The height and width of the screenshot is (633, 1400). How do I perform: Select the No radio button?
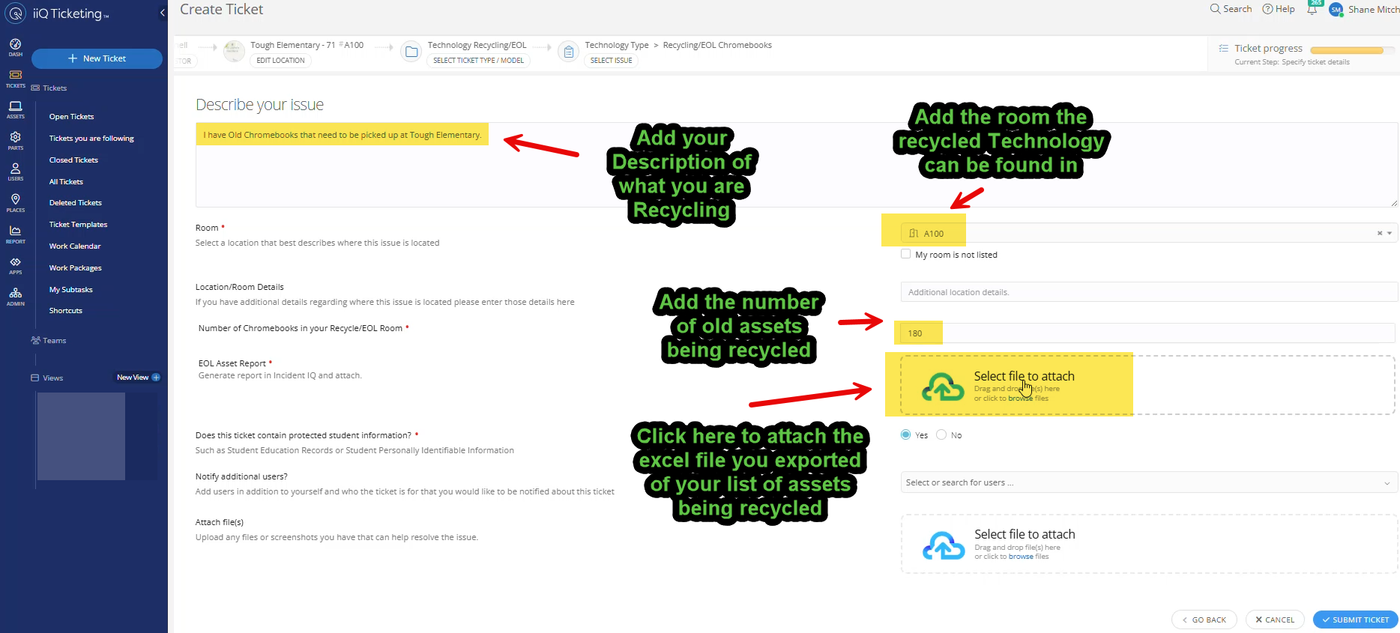[x=941, y=434]
